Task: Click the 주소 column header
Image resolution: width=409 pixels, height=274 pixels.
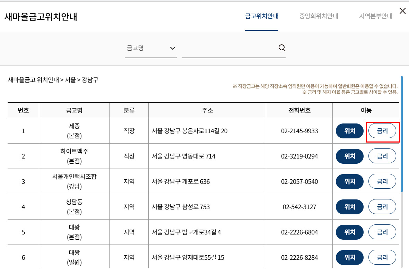Action: (207, 110)
